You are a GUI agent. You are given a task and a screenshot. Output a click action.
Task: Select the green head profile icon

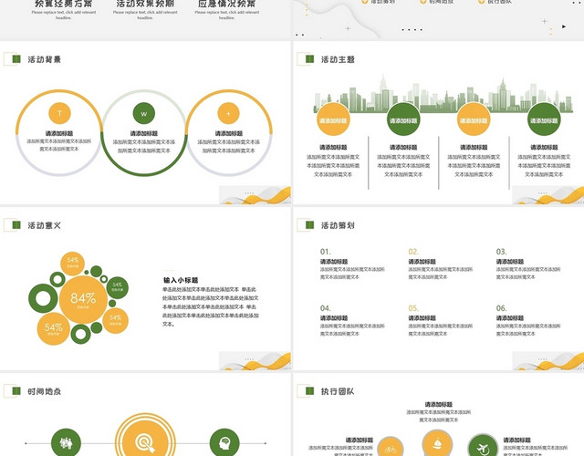[224, 443]
